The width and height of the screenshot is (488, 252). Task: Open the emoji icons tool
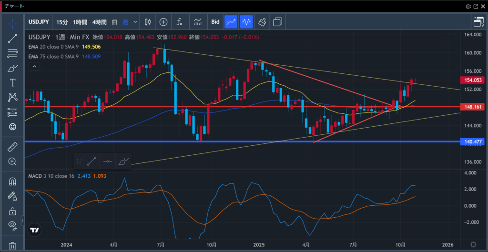pyautogui.click(x=13, y=127)
